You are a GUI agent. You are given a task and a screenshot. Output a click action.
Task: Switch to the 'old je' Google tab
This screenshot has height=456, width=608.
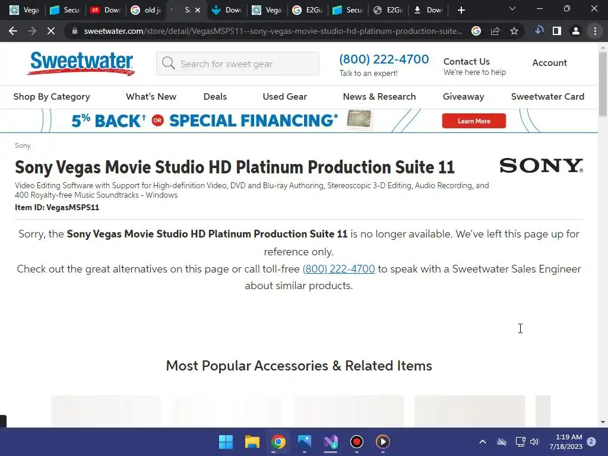pyautogui.click(x=146, y=10)
